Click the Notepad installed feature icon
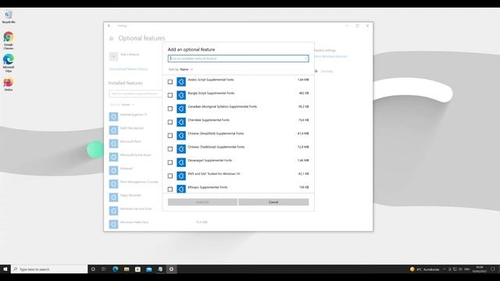 (x=113, y=170)
